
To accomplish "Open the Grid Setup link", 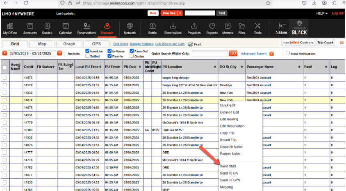I will (121, 44).
